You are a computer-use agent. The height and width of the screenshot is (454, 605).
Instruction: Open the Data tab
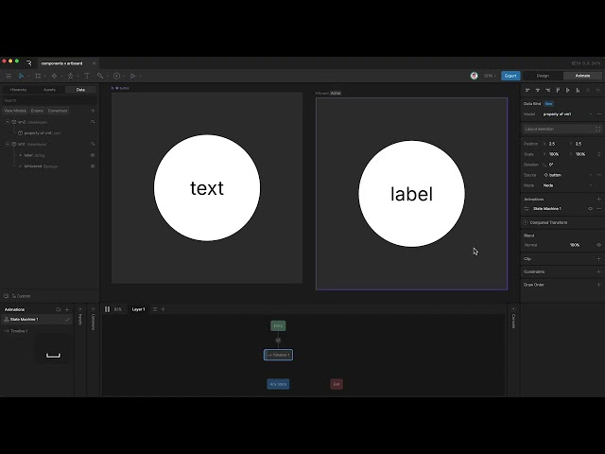click(x=80, y=90)
